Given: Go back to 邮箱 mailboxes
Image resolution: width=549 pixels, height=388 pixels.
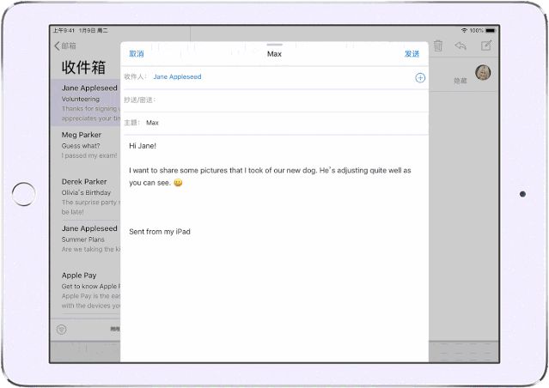Looking at the screenshot, I should pyautogui.click(x=65, y=45).
